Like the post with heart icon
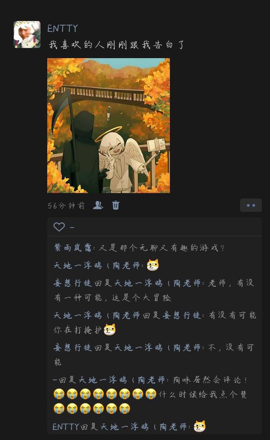The height and width of the screenshot is (440, 270). coord(59,227)
